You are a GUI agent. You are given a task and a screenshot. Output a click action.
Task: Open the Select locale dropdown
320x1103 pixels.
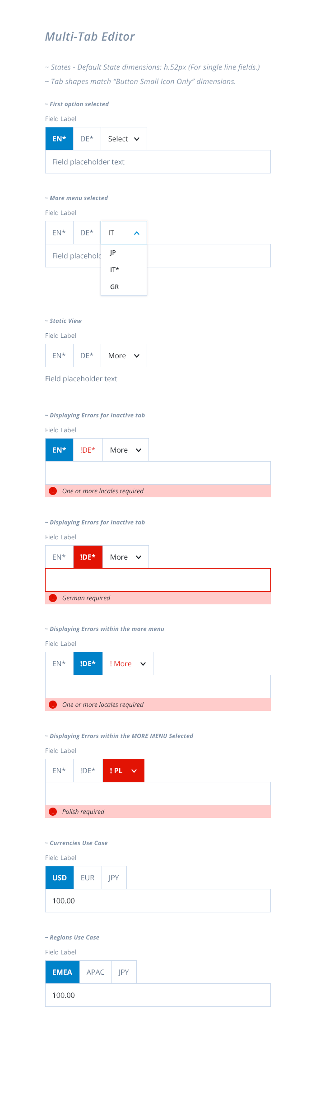(x=123, y=139)
